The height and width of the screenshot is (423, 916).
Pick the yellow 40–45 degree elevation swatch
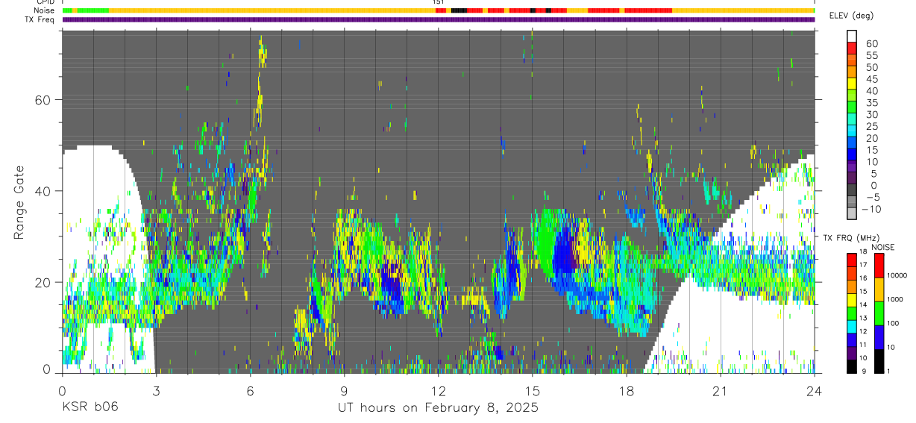click(x=852, y=84)
